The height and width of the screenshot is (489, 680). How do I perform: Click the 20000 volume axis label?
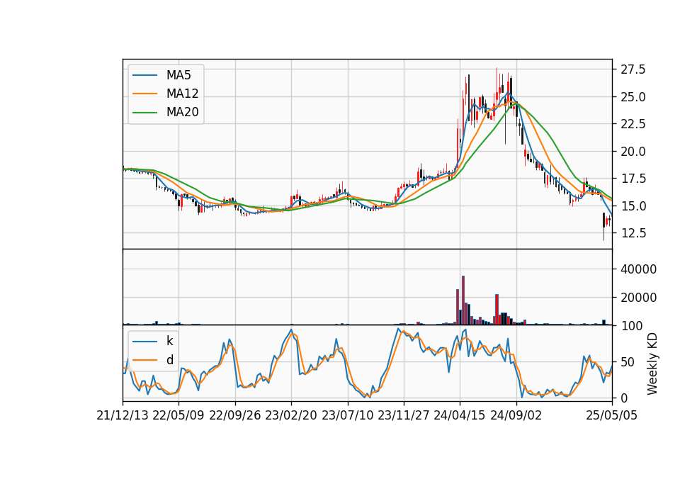(638, 298)
